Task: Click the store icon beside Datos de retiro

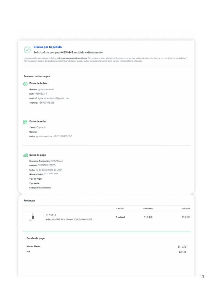Action: point(25,122)
